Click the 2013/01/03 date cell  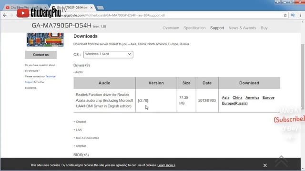(207, 100)
